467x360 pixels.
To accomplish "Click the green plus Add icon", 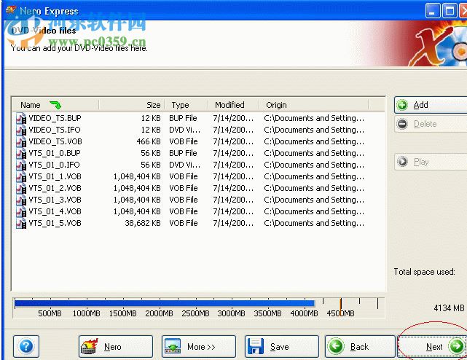I will click(x=402, y=105).
